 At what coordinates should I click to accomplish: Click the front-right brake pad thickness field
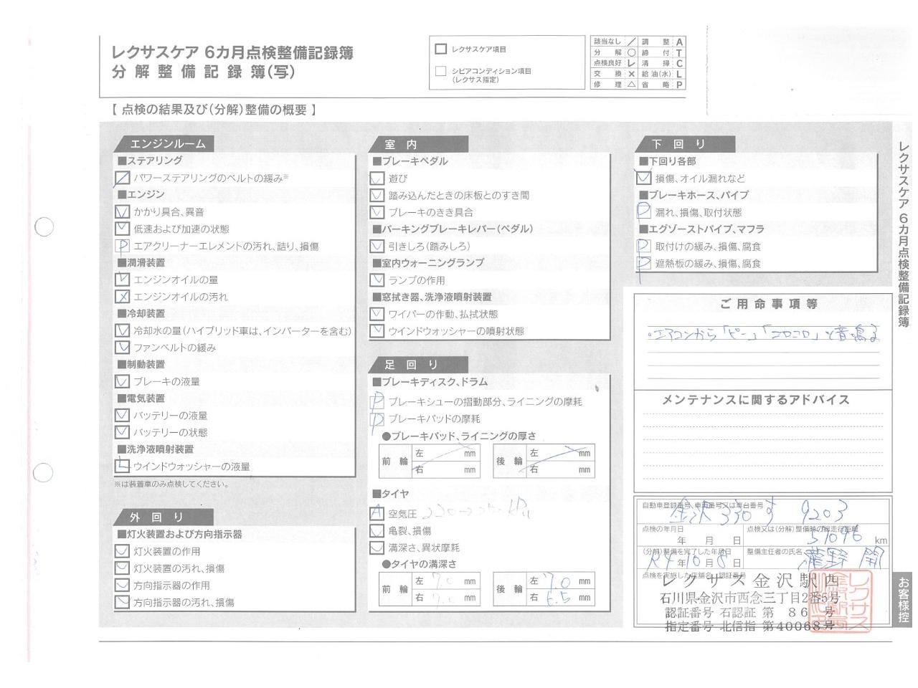coord(445,470)
